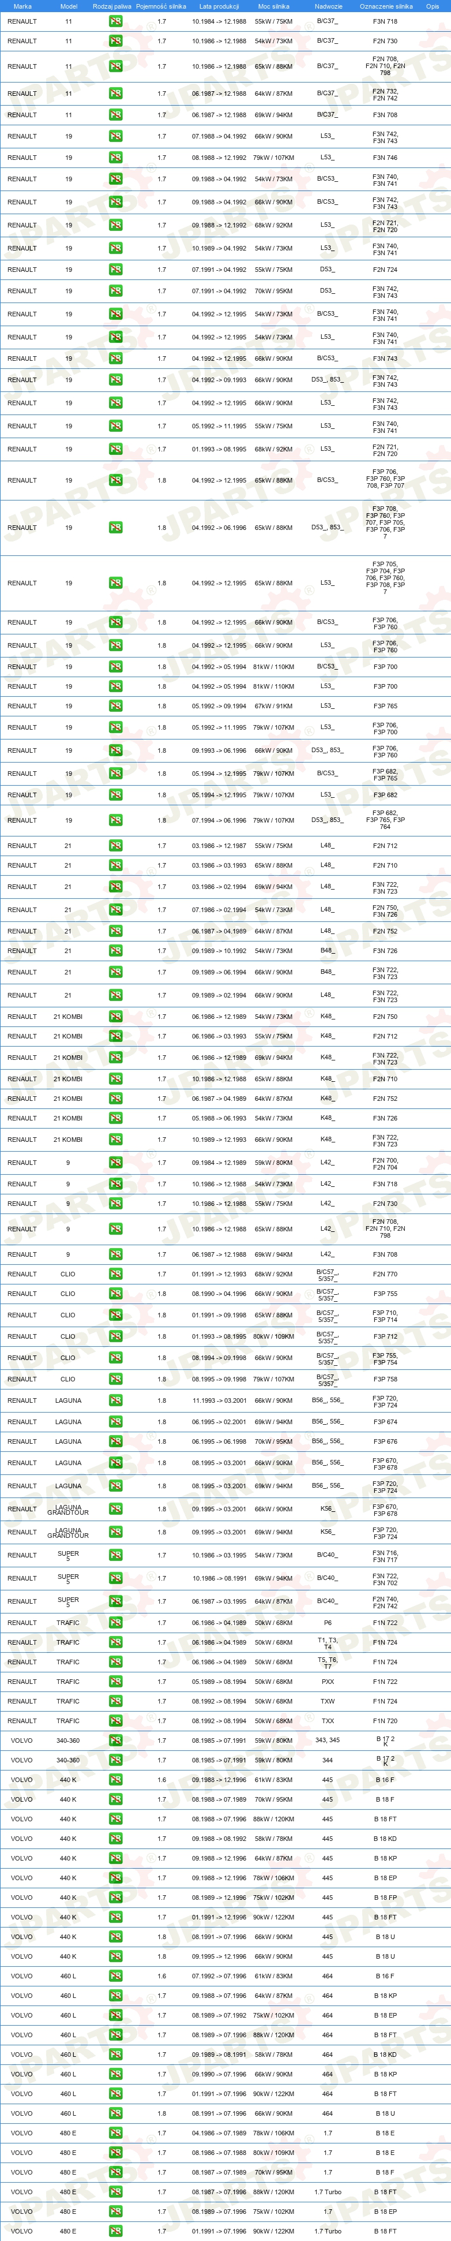
Task: Click the fuel icon in LAGUNA F3P 676 row
Action: [115, 1441]
